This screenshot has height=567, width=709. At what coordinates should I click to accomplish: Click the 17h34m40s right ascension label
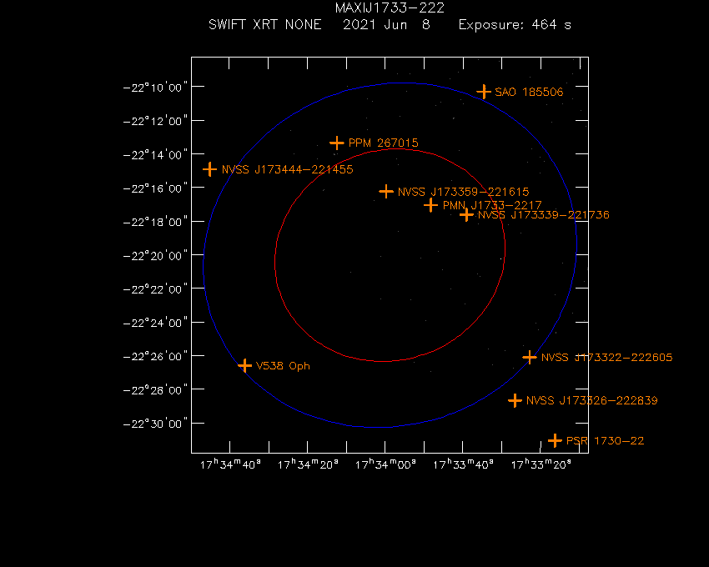click(230, 464)
